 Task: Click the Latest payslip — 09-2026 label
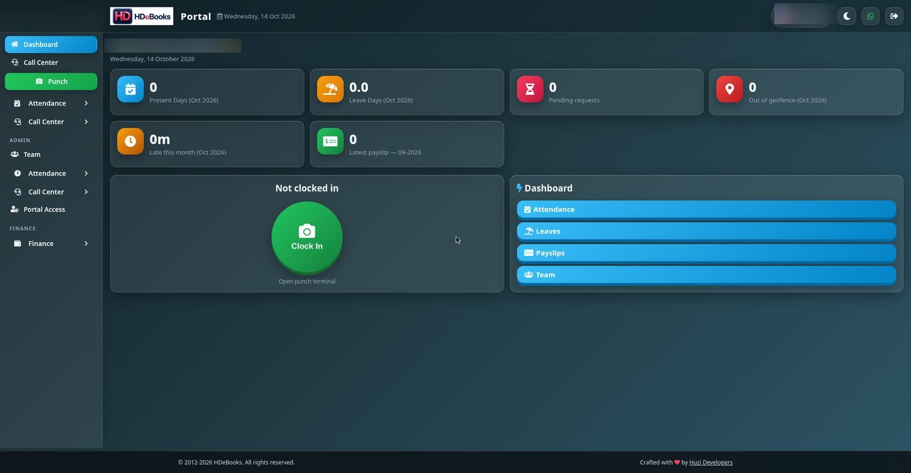click(385, 152)
